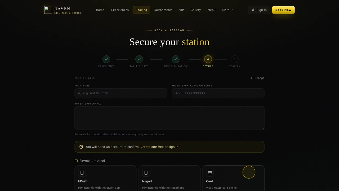Image resolution: width=339 pixels, height=191 pixels.
Task: Open the VIP page
Action: 181,10
